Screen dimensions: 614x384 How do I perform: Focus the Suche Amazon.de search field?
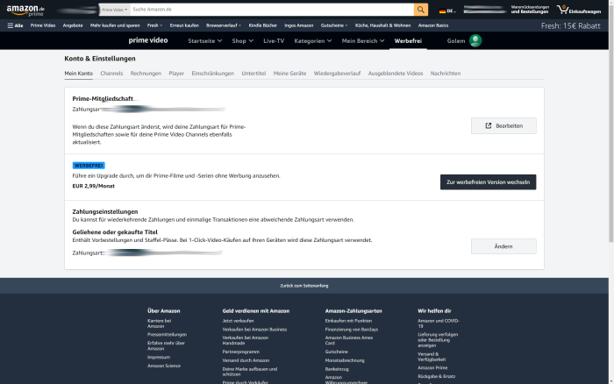(x=272, y=10)
